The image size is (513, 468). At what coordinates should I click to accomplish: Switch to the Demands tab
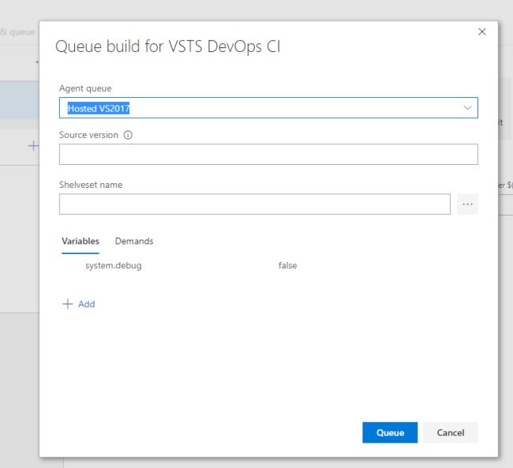coord(134,241)
